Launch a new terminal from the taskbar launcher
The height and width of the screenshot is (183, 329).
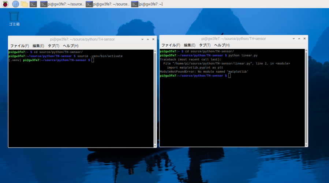(33, 4)
